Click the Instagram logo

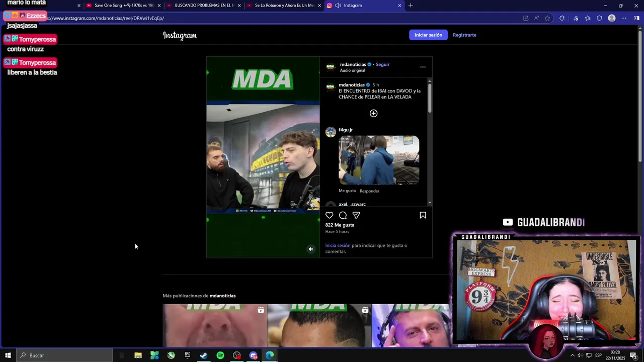click(x=180, y=35)
